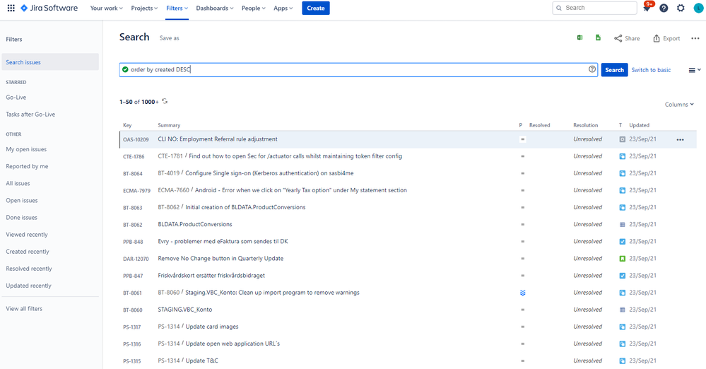The width and height of the screenshot is (706, 369).
Task: Click the subtask icon for ECMA-7979
Action: tap(622, 191)
